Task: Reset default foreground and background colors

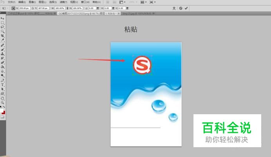Action: 1,107
